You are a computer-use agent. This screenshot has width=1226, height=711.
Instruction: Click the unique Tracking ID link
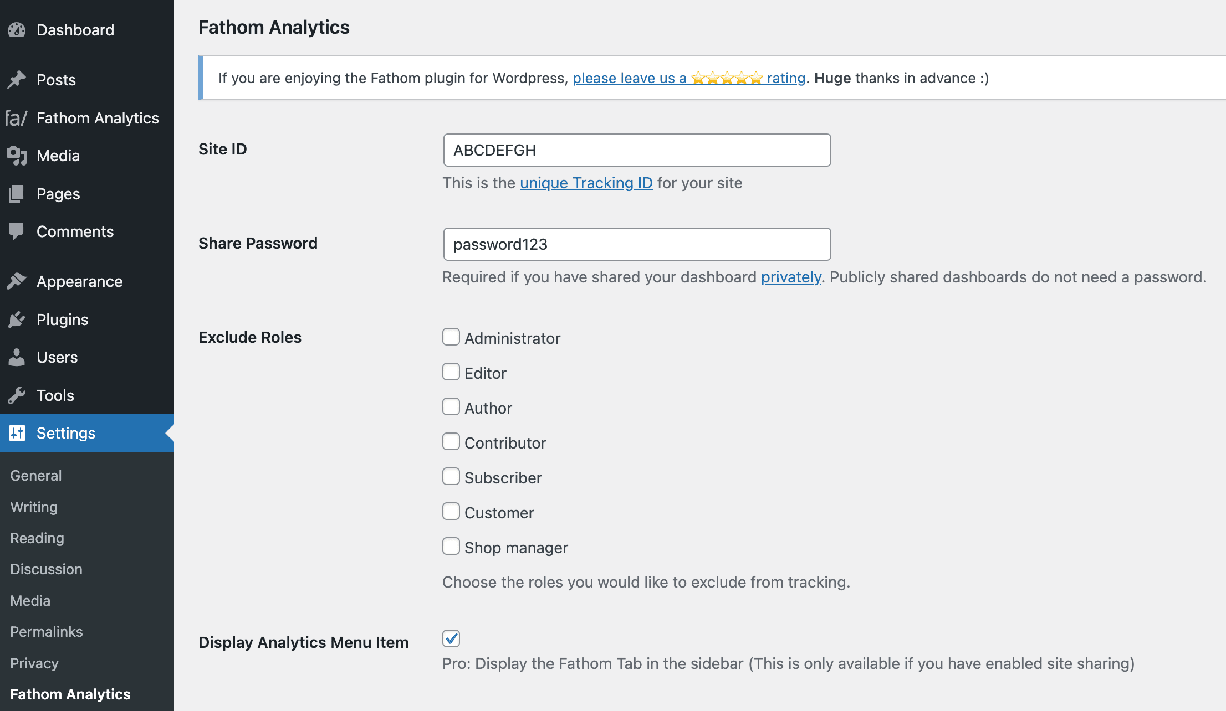click(587, 182)
